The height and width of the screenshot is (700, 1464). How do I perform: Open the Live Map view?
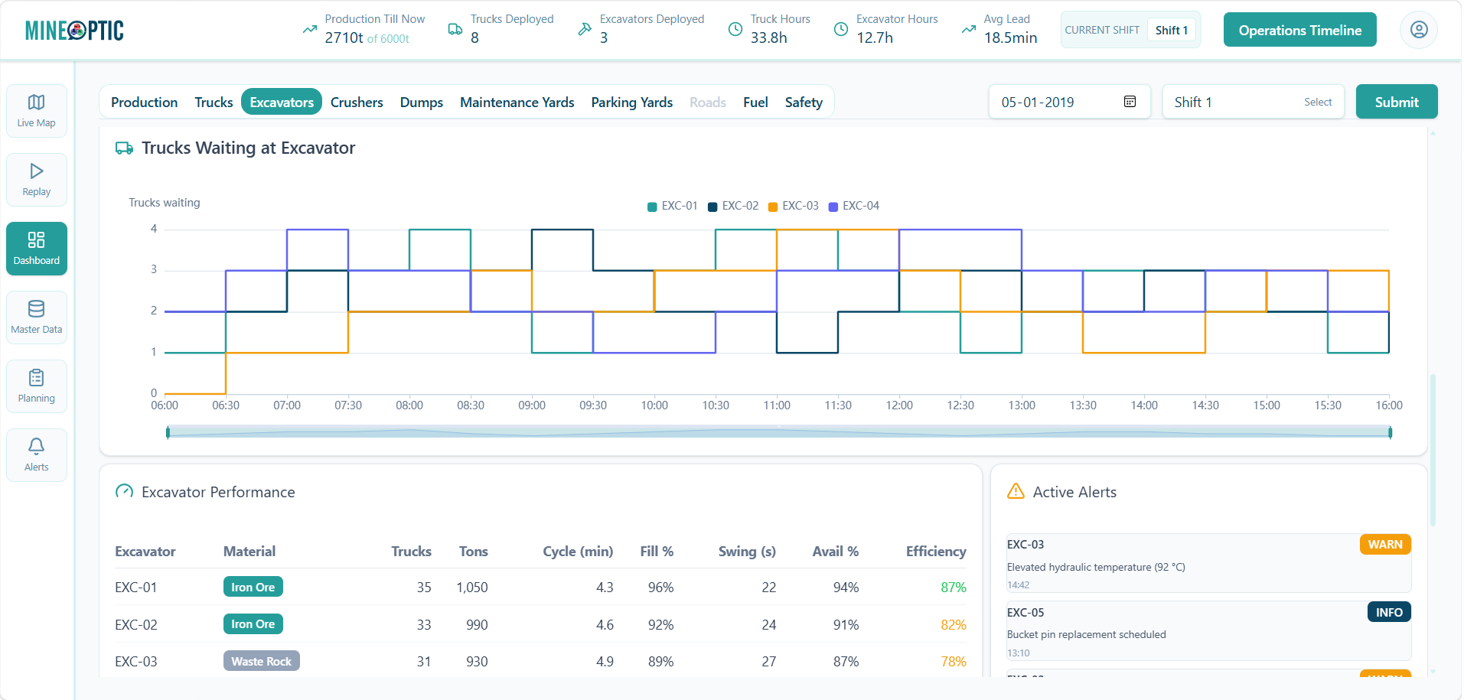[x=37, y=111]
